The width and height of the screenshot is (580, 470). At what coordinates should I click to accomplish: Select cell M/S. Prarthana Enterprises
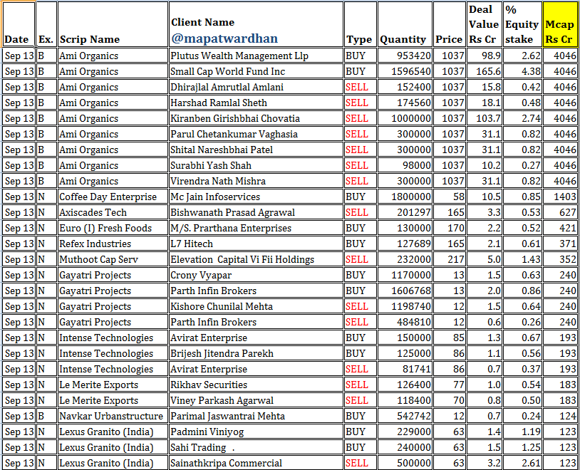256,228
